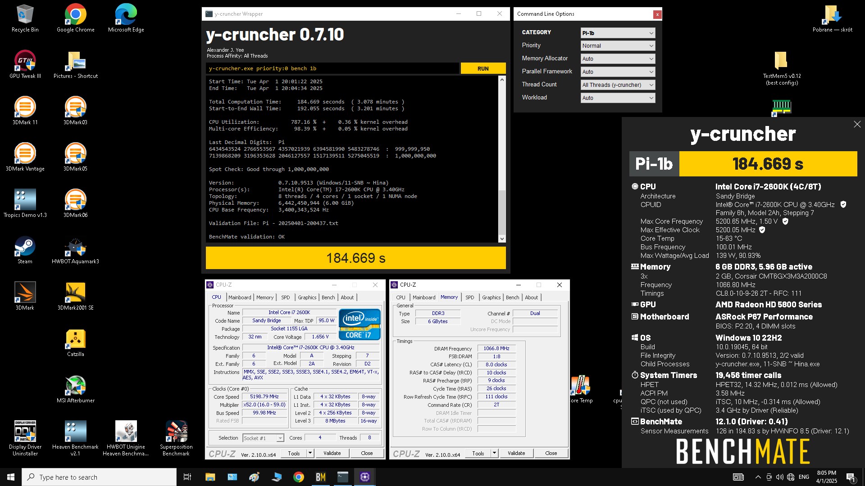This screenshot has width=865, height=486.
Task: Open the Workload dropdown
Action: pos(618,98)
